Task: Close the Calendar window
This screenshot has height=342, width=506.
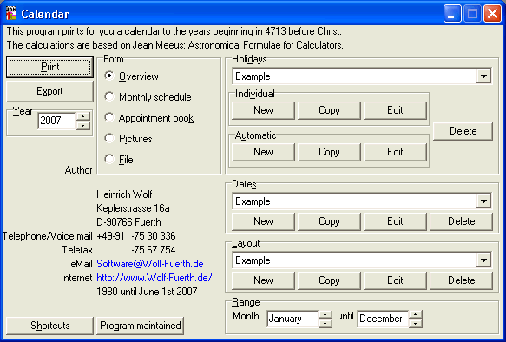Action: click(492, 14)
